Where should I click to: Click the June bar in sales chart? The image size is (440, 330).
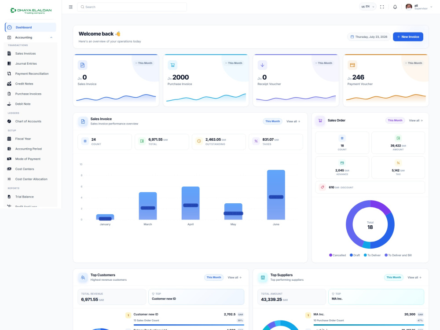[276, 195]
